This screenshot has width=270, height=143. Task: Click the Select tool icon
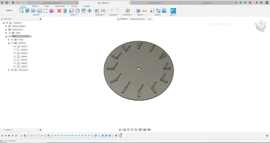173,11
